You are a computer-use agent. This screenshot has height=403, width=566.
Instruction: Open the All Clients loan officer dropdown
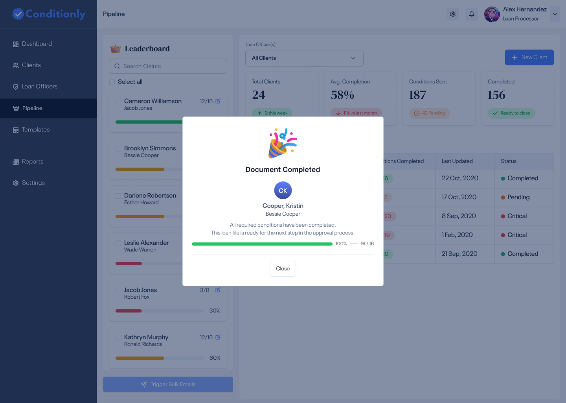point(304,58)
